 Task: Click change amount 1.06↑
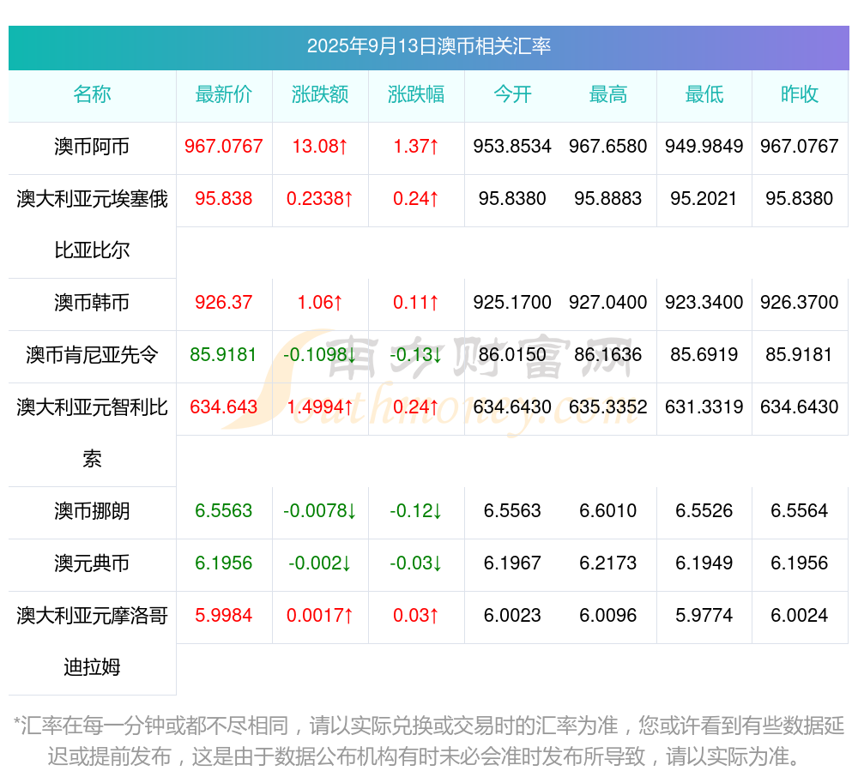tap(320, 303)
